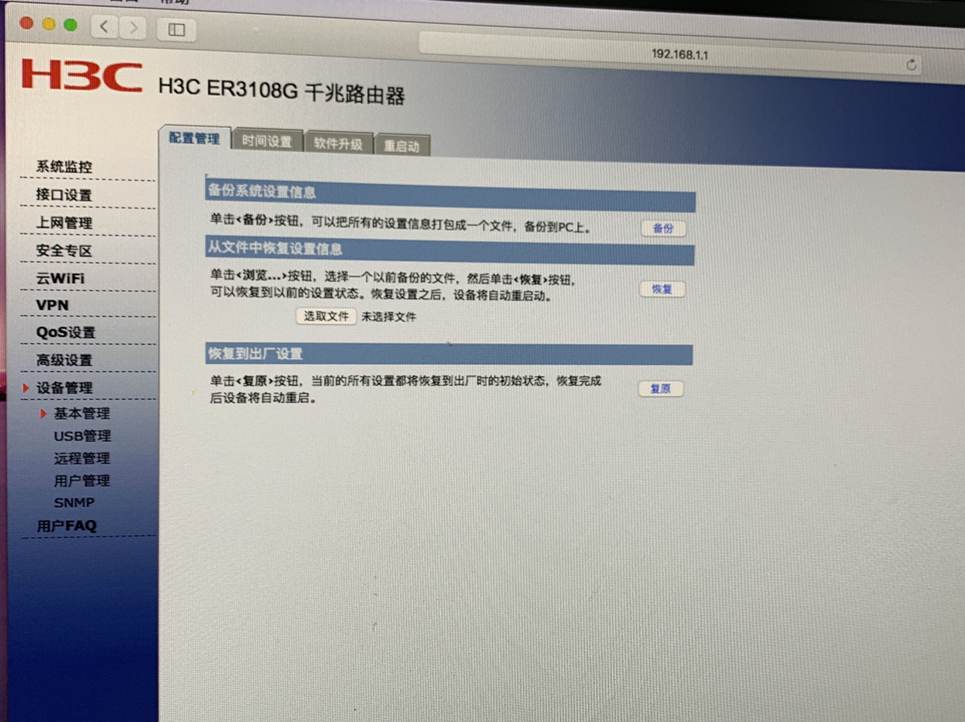Screen dimensions: 965x722
Task: Switch to the 时间设置 tab
Action: pyautogui.click(x=267, y=141)
